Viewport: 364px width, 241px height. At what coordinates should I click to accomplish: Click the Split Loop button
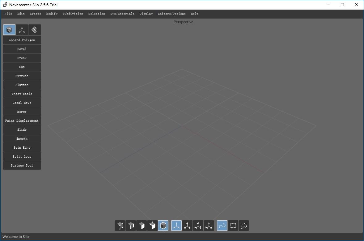[x=22, y=156]
